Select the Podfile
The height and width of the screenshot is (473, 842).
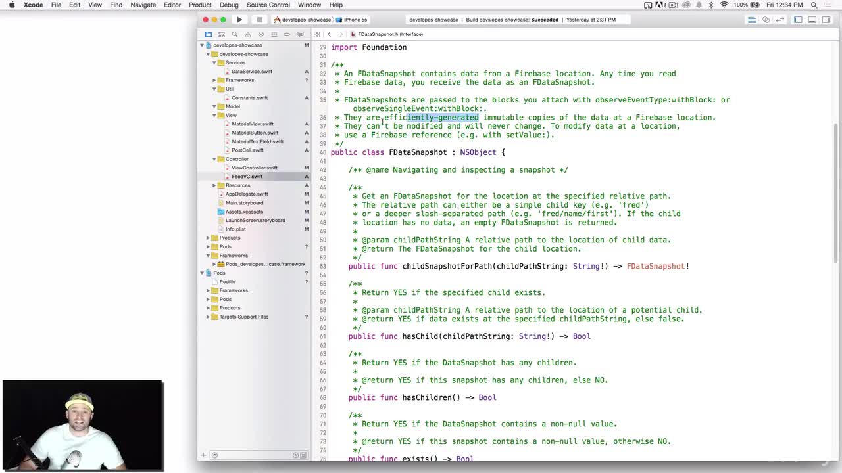pyautogui.click(x=227, y=282)
